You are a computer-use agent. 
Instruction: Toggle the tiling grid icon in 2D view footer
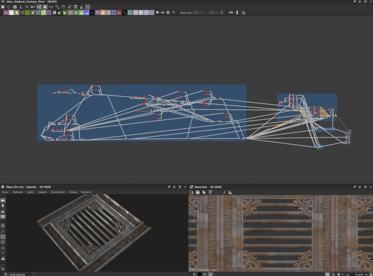pos(327,275)
